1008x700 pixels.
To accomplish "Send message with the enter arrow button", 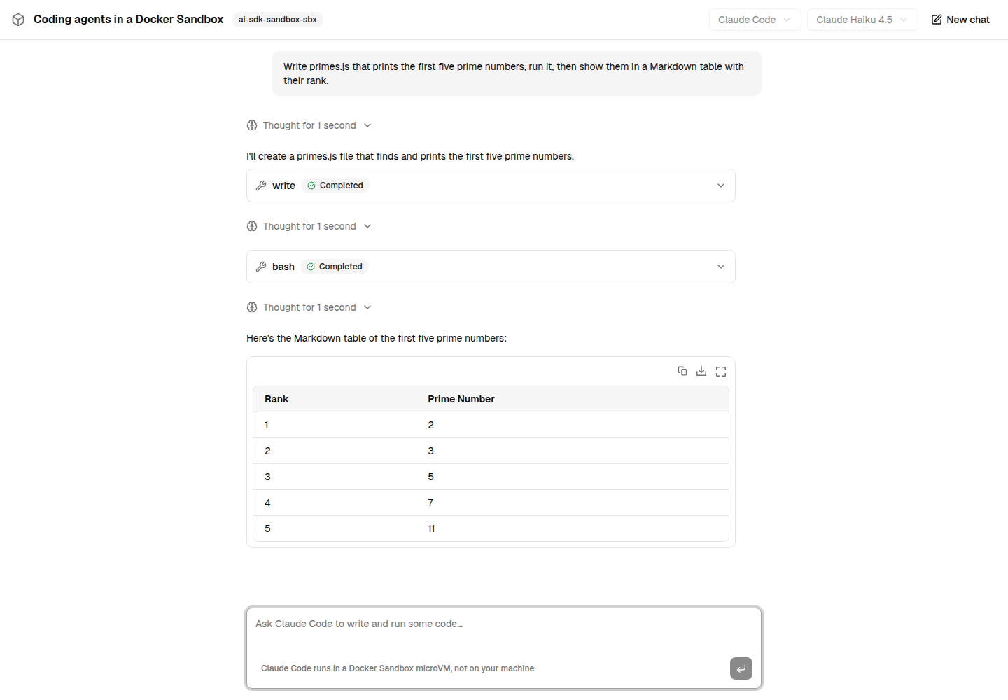I will point(741,668).
